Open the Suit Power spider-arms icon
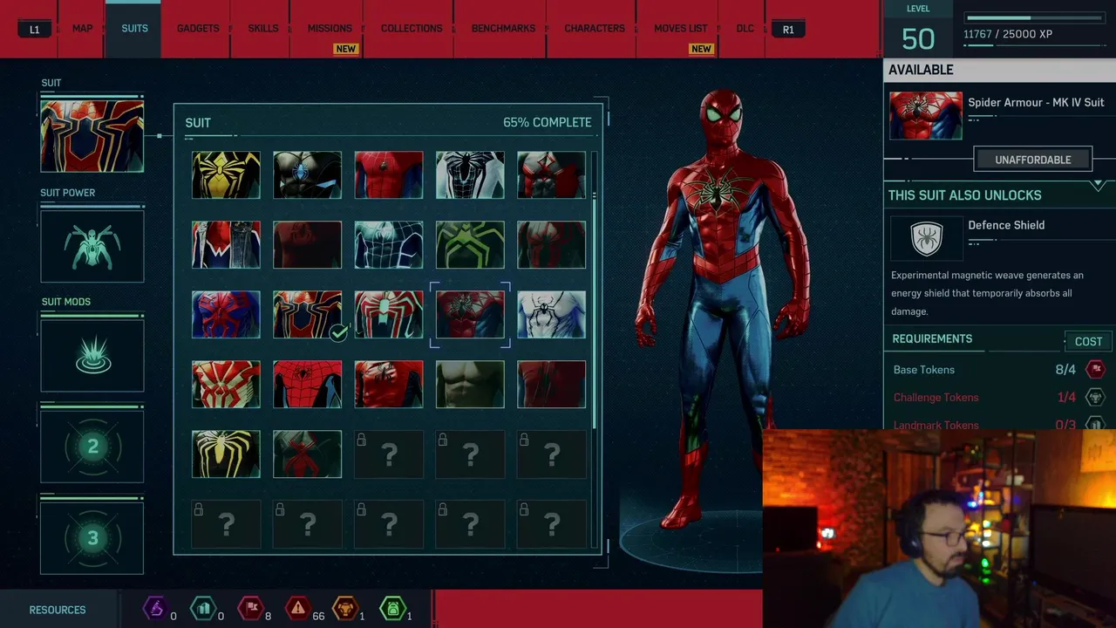The image size is (1116, 628). click(x=92, y=247)
